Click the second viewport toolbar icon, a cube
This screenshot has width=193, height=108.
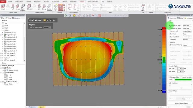click(x=70, y=16)
